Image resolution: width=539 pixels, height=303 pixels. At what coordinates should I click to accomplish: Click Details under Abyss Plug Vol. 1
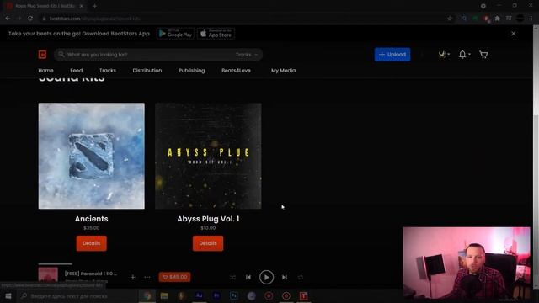click(208, 243)
